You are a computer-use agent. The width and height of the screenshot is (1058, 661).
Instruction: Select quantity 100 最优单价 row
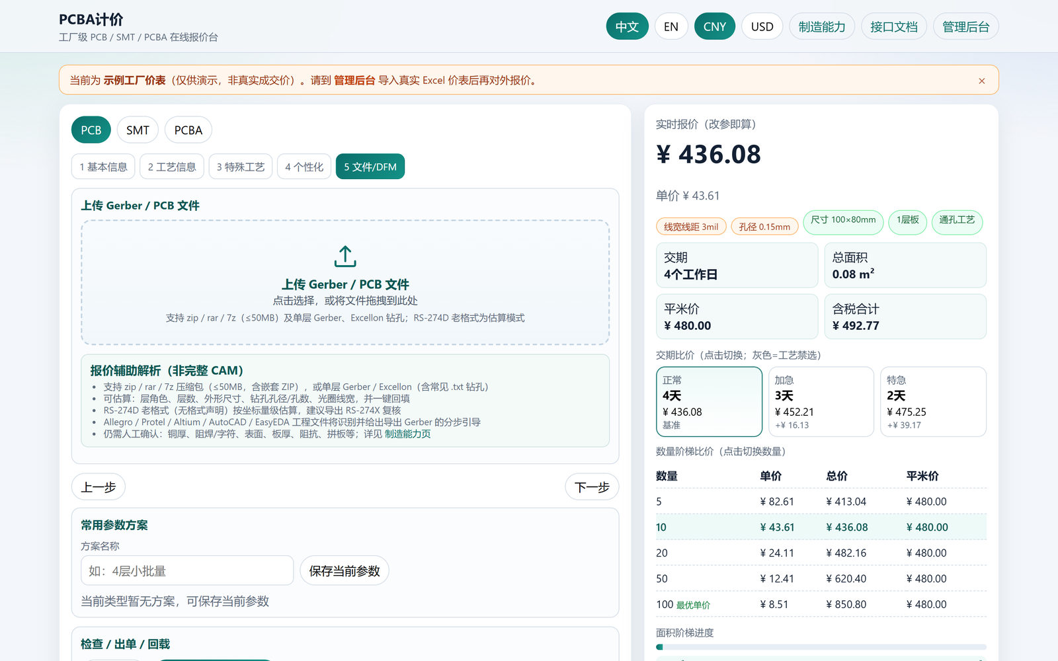pyautogui.click(x=821, y=605)
